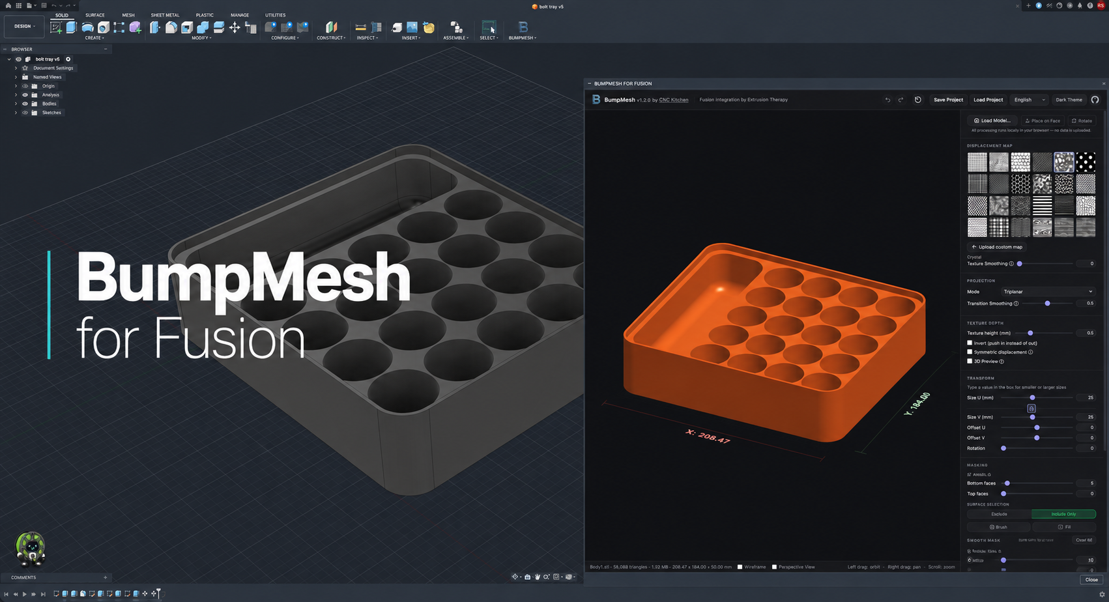Click the Select tool icon
The height and width of the screenshot is (602, 1109).
pos(489,27)
